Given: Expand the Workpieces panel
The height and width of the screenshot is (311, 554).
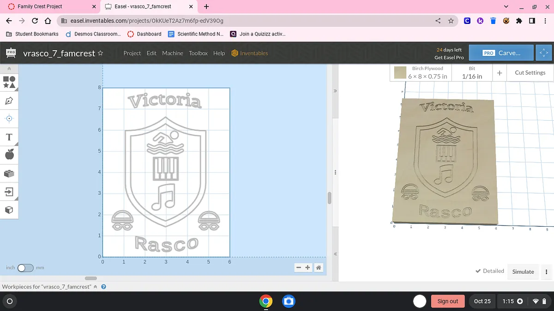Looking at the screenshot, I should coord(96,287).
